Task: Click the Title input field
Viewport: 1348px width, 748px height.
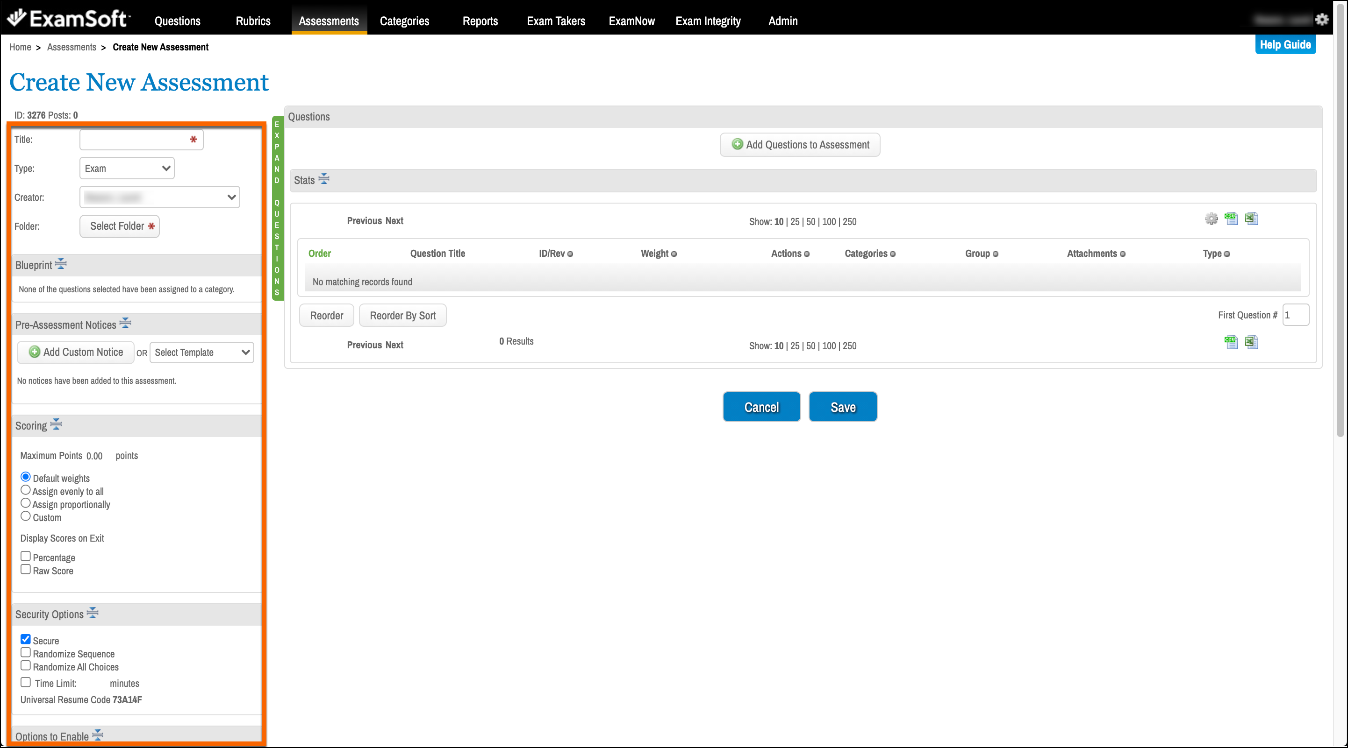Action: click(141, 140)
